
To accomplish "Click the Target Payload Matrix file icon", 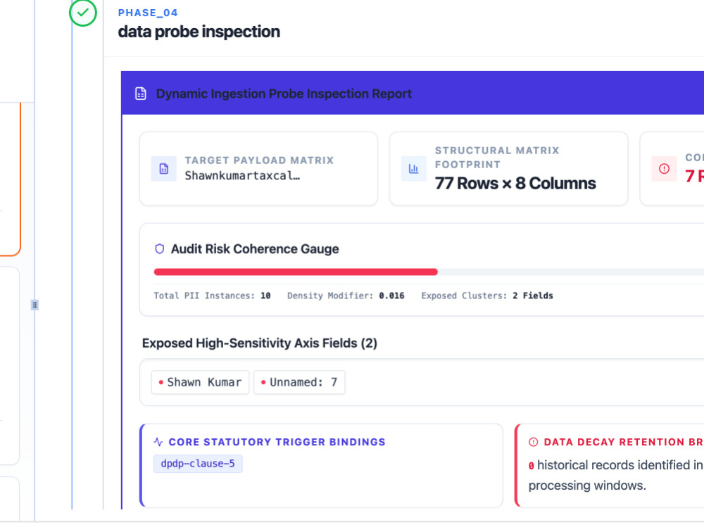I will tap(164, 169).
